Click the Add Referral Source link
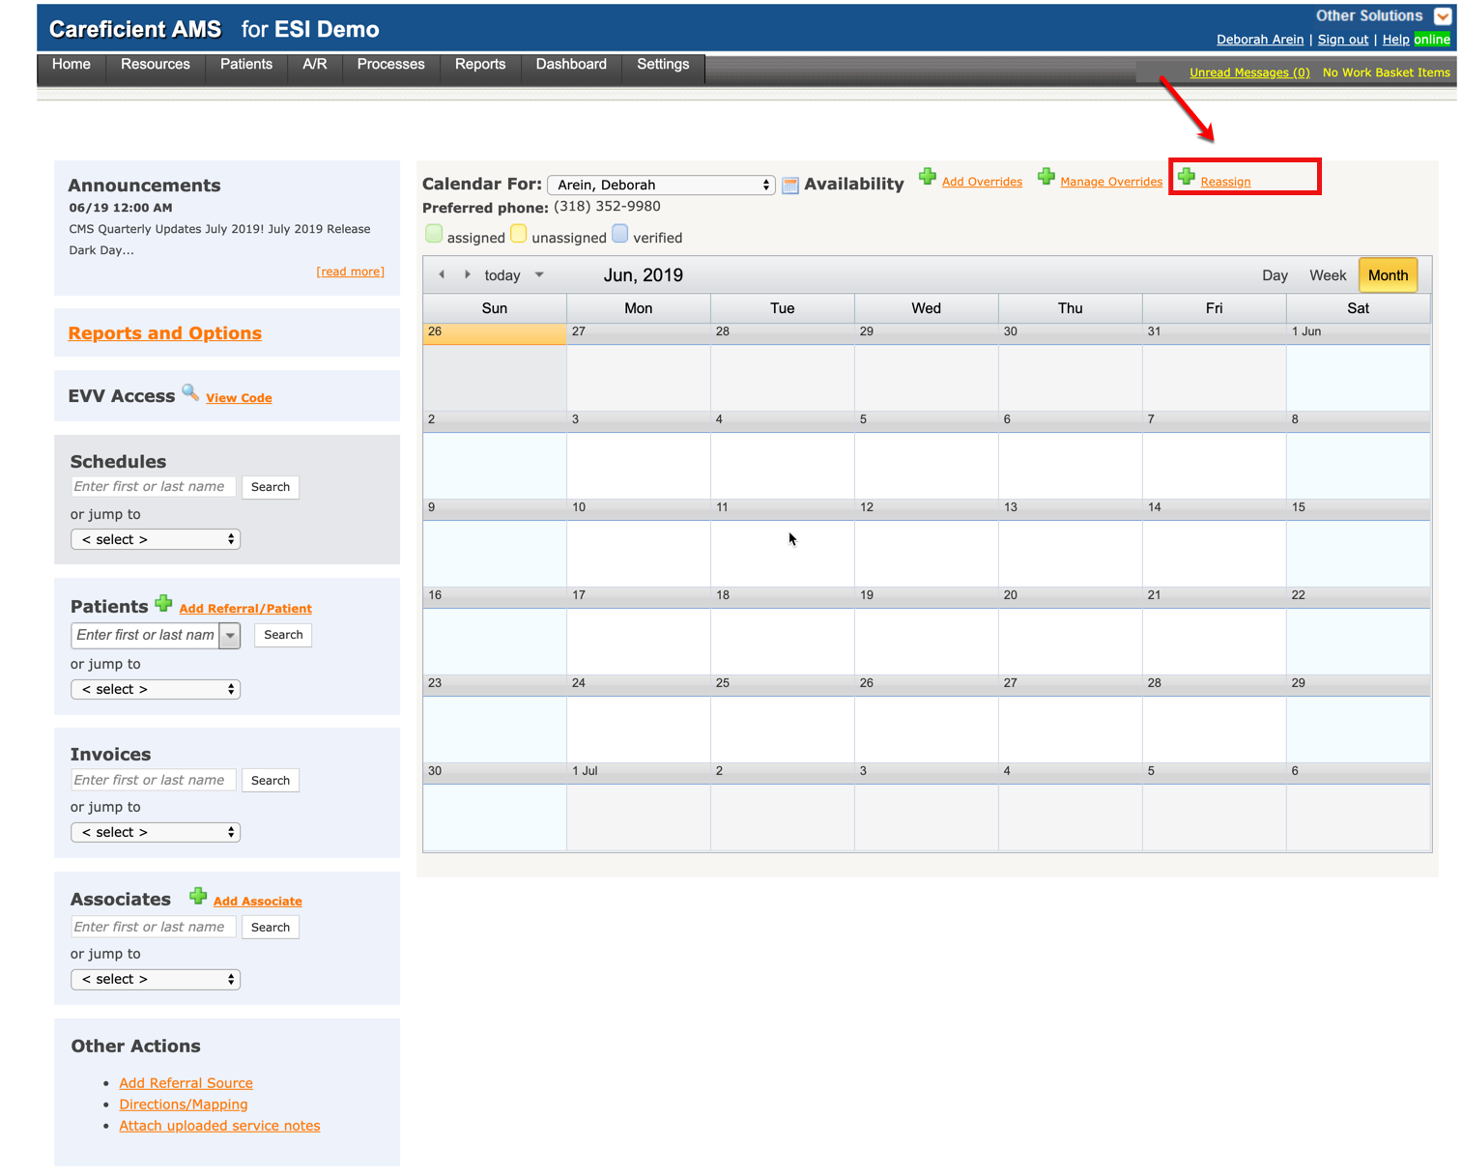Image resolution: width=1462 pixels, height=1176 pixels. 186,1083
